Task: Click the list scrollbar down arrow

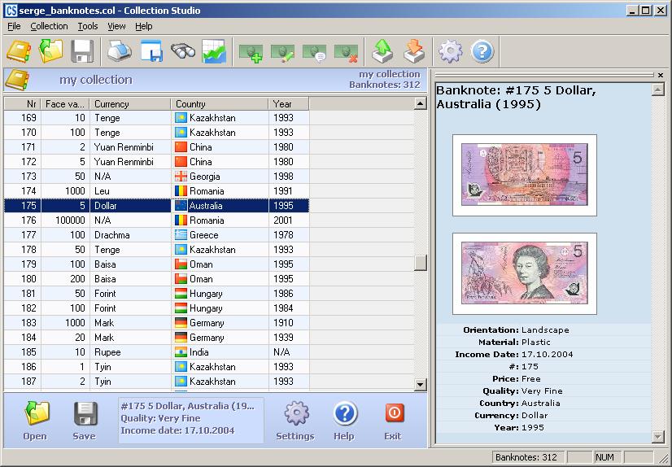Action: point(421,385)
